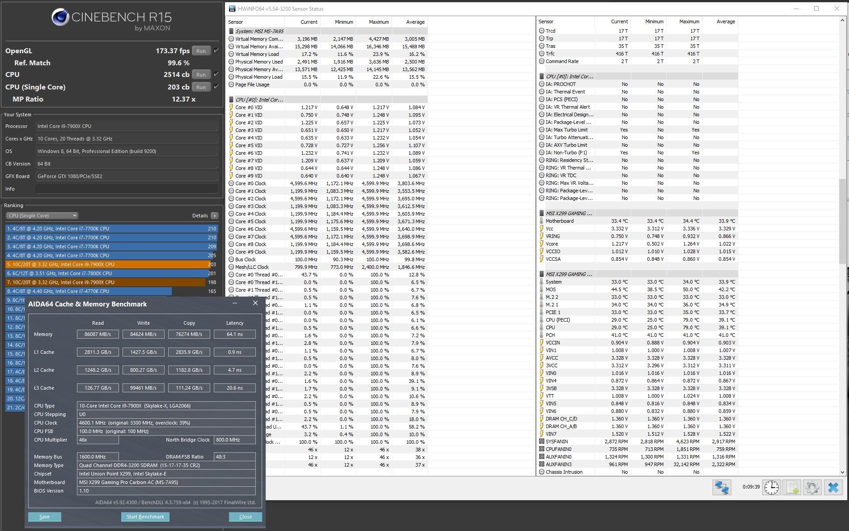Click the scrollbar down arrow in HWiNFO
This screenshot has width=849, height=531.
pos(843,472)
